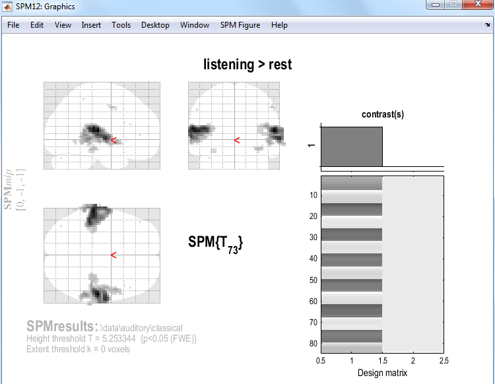The width and height of the screenshot is (495, 384).
Task: Open the View menu
Action: 63,25
